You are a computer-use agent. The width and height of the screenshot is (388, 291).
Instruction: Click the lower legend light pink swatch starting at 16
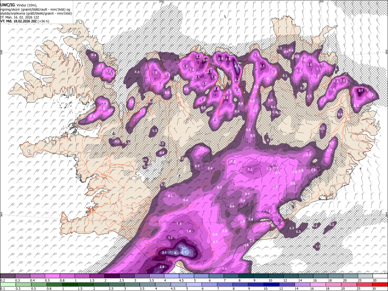click(318, 284)
